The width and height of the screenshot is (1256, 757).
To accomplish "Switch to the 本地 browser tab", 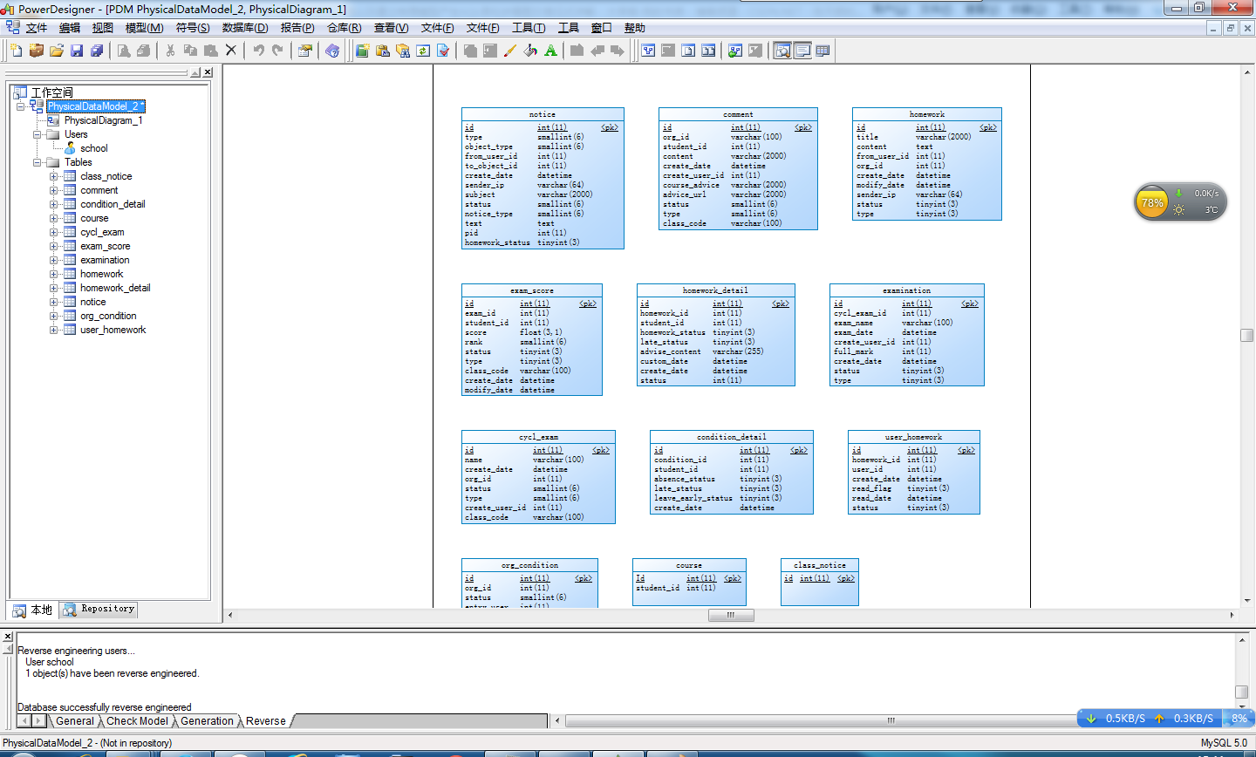I will coord(32,610).
